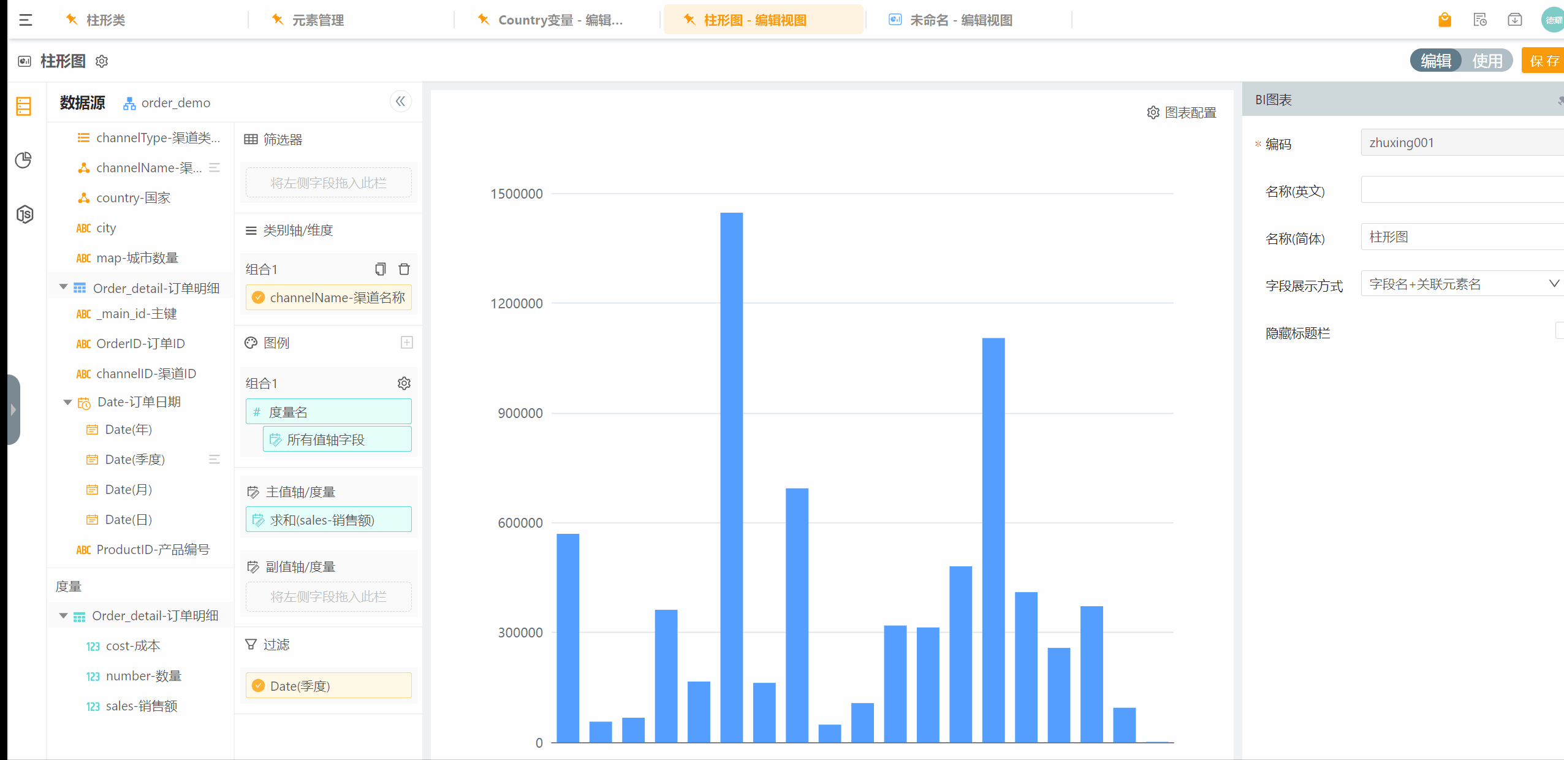Viewport: 1564px width, 760px height.
Task: Click the 编码 input field
Action: click(x=1462, y=142)
